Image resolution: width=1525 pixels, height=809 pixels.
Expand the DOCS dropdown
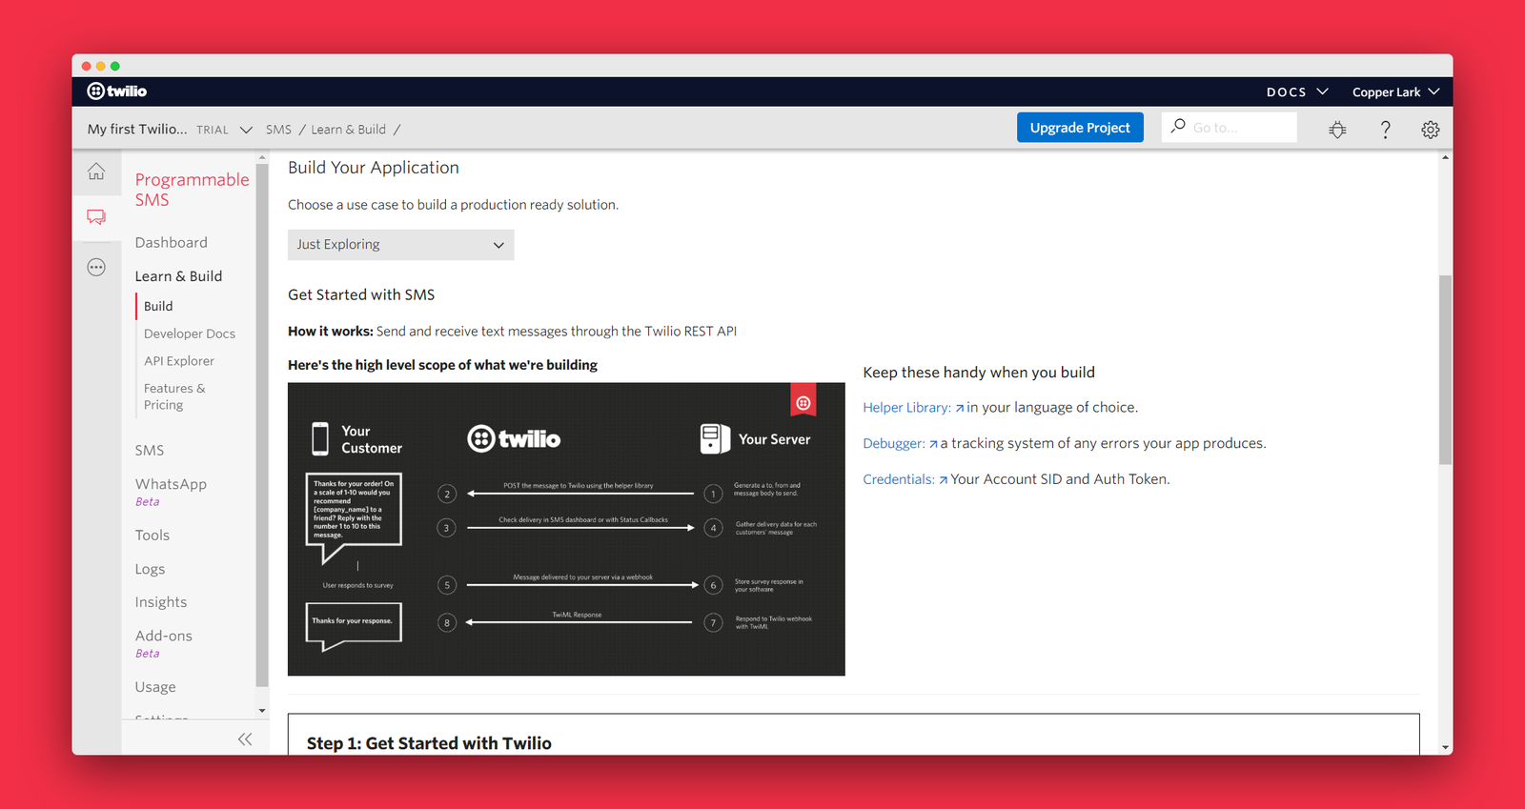pyautogui.click(x=1297, y=91)
